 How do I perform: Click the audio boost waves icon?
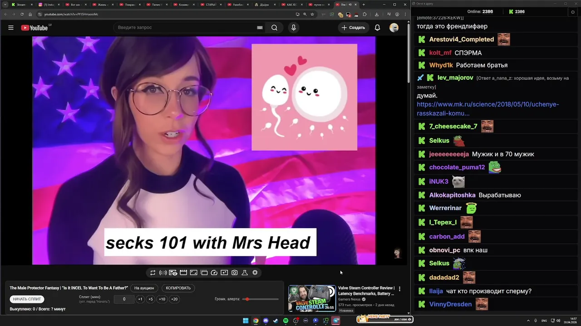pyautogui.click(x=163, y=273)
